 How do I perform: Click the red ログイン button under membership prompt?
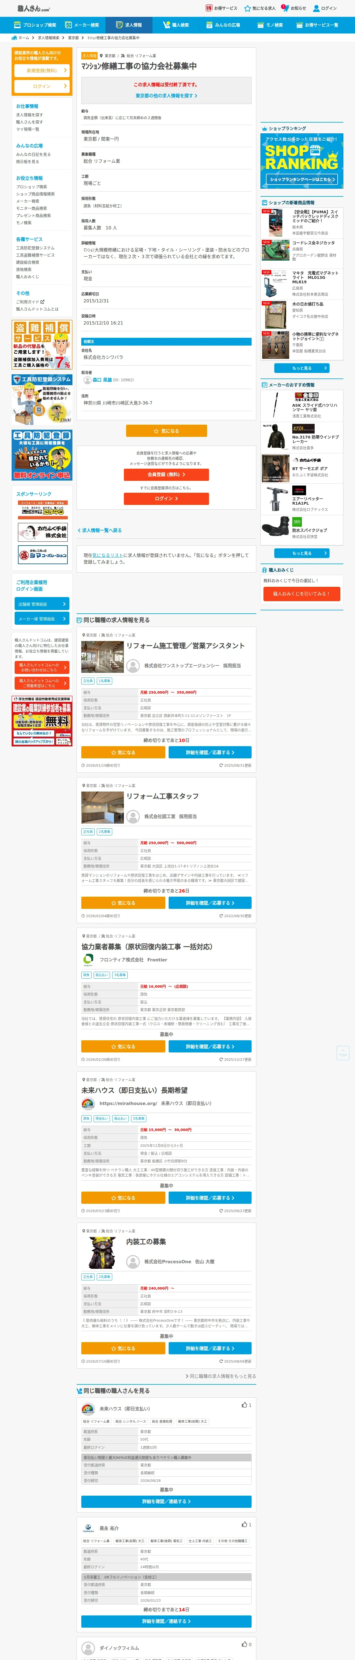tap(166, 499)
